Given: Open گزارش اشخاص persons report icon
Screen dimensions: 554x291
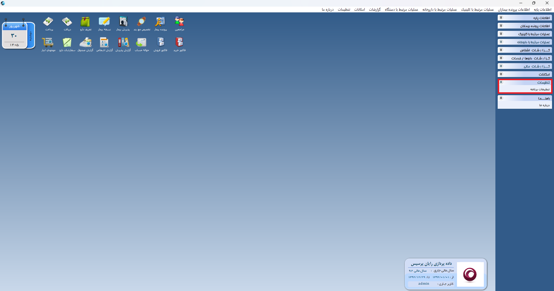Looking at the screenshot, I should pyautogui.click(x=104, y=44).
